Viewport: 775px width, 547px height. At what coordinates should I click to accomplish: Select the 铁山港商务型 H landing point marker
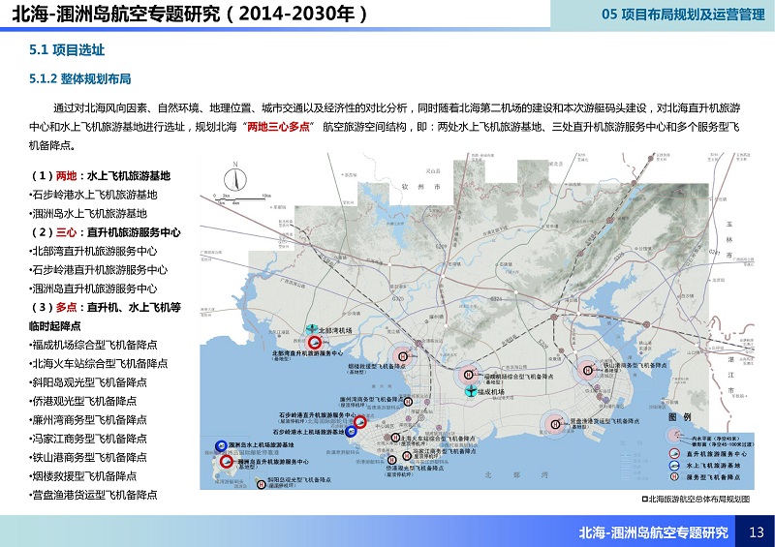[x=587, y=369]
